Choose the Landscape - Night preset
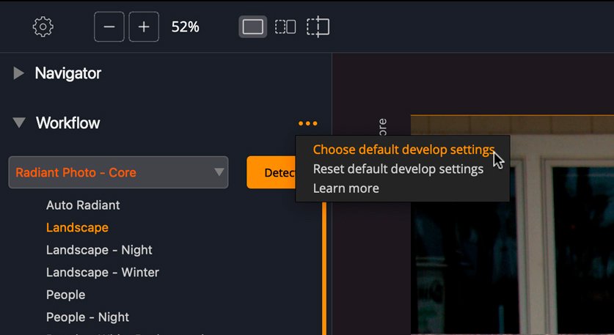The image size is (614, 335). point(99,250)
